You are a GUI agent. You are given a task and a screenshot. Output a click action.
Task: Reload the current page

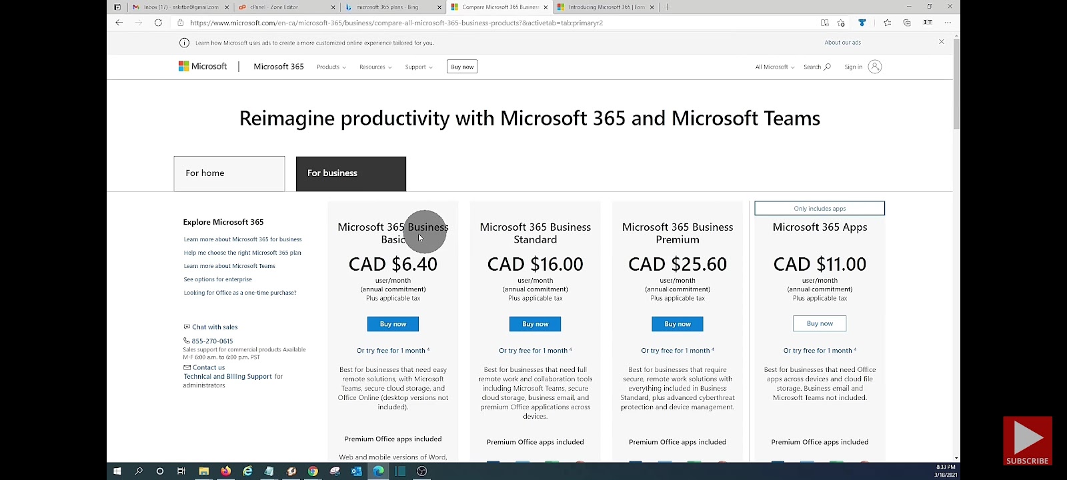coord(158,23)
